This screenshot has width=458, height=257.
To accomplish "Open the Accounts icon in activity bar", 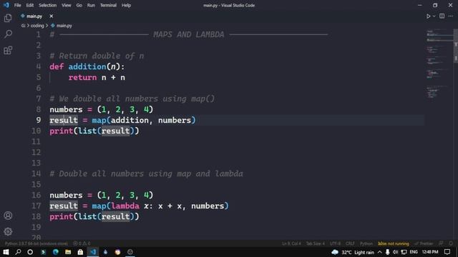I will [x=8, y=216].
